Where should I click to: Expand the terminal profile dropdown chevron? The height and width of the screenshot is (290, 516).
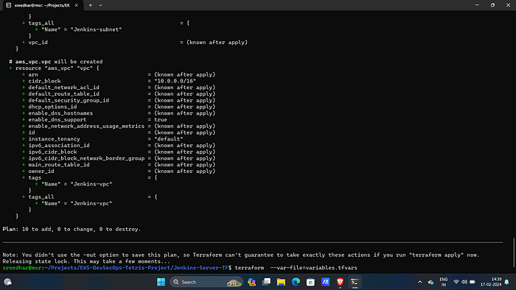coord(100,5)
